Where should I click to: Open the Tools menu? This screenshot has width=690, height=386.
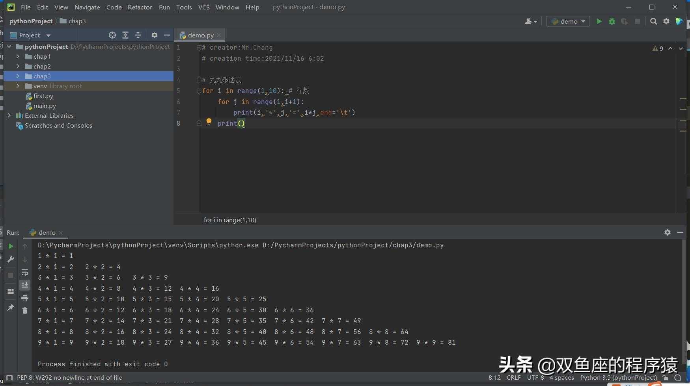pos(184,7)
